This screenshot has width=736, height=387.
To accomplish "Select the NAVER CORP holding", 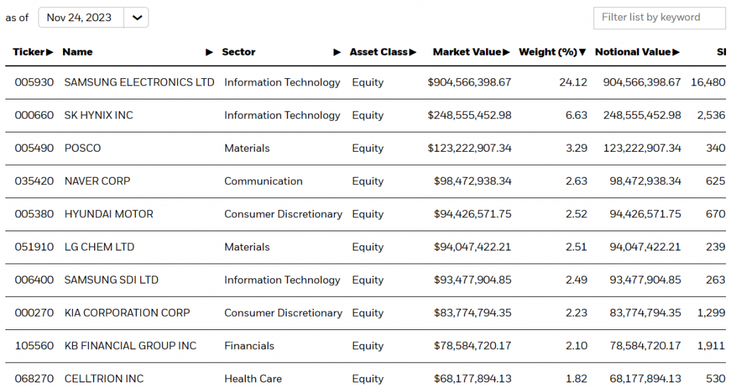I will tap(97, 181).
